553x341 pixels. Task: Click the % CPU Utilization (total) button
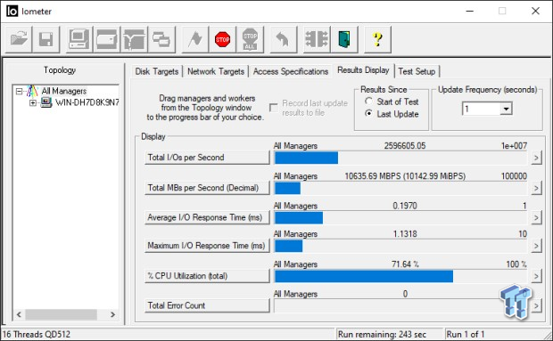207,276
